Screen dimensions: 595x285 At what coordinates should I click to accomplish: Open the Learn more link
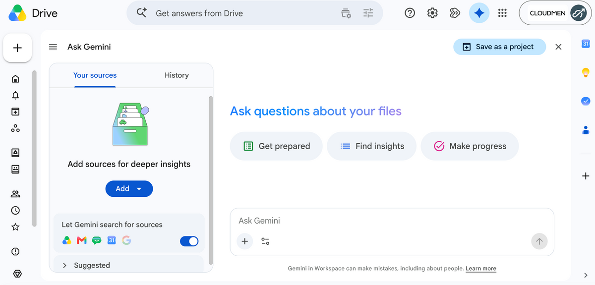tap(481, 269)
